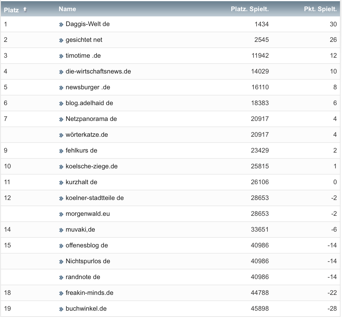Click the arrow icon before offenesblog de

pyautogui.click(x=61, y=246)
